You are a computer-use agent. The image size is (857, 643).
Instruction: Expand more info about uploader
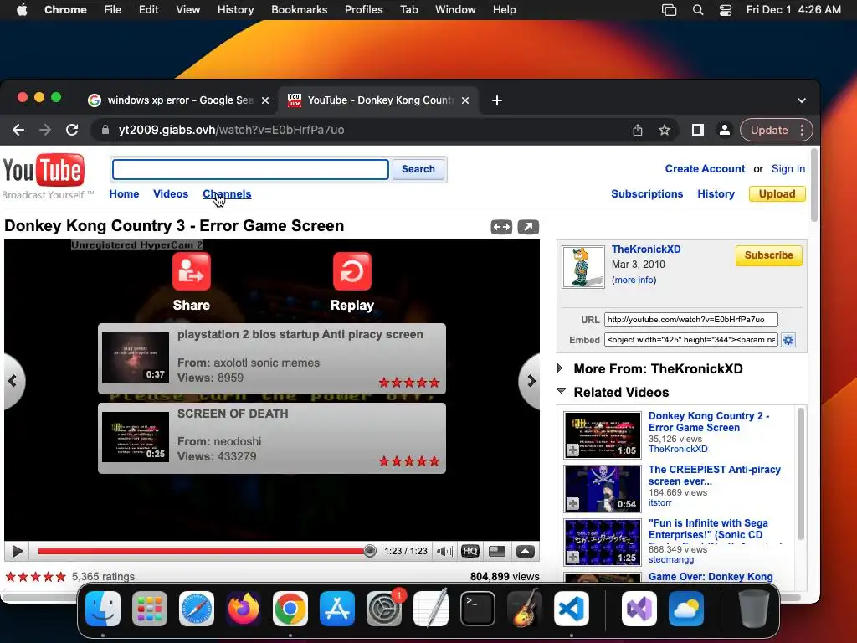click(x=634, y=280)
